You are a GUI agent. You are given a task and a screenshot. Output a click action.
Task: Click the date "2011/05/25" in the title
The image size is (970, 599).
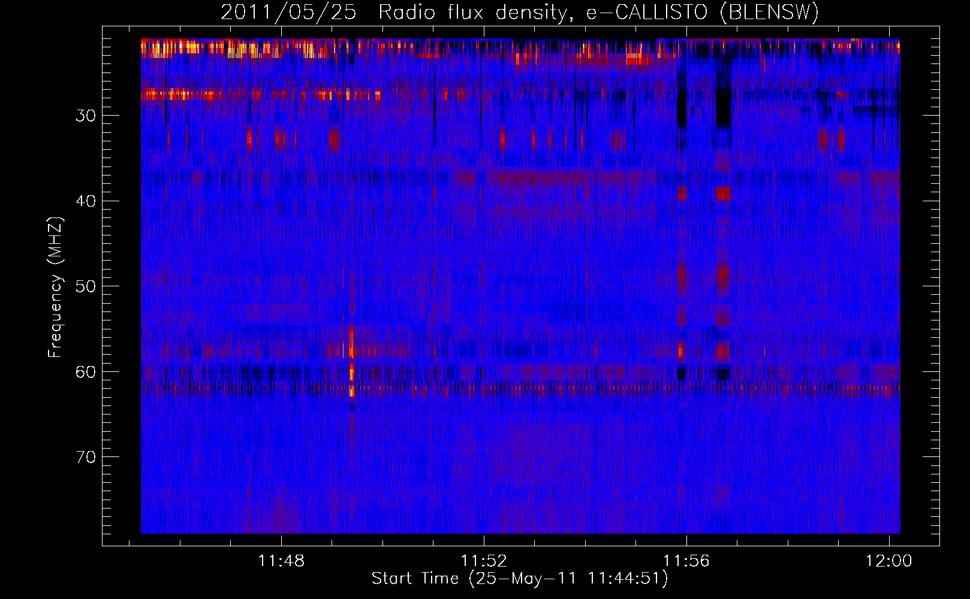point(288,13)
